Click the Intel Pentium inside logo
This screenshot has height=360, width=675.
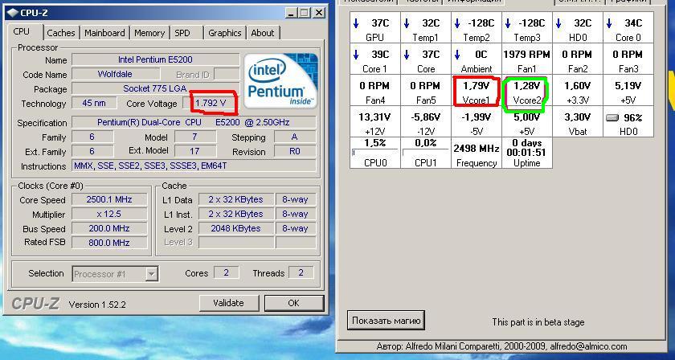tap(281, 80)
